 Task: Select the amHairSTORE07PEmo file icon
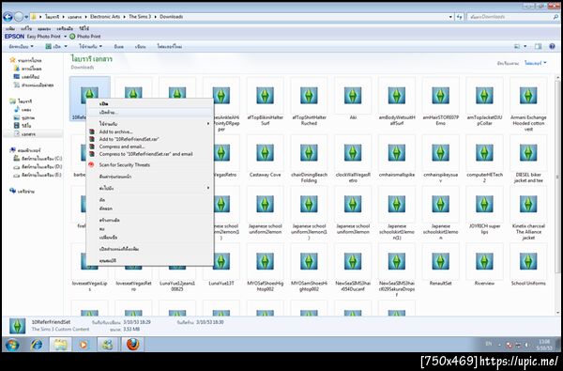[x=441, y=96]
